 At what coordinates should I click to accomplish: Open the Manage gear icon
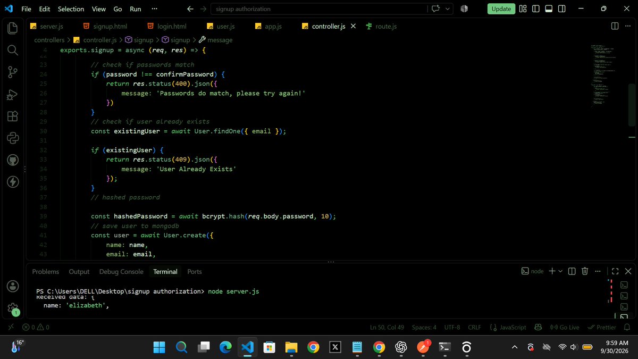pyautogui.click(x=13, y=308)
